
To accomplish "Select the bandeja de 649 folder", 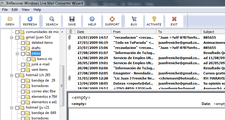I will point(43,113).
